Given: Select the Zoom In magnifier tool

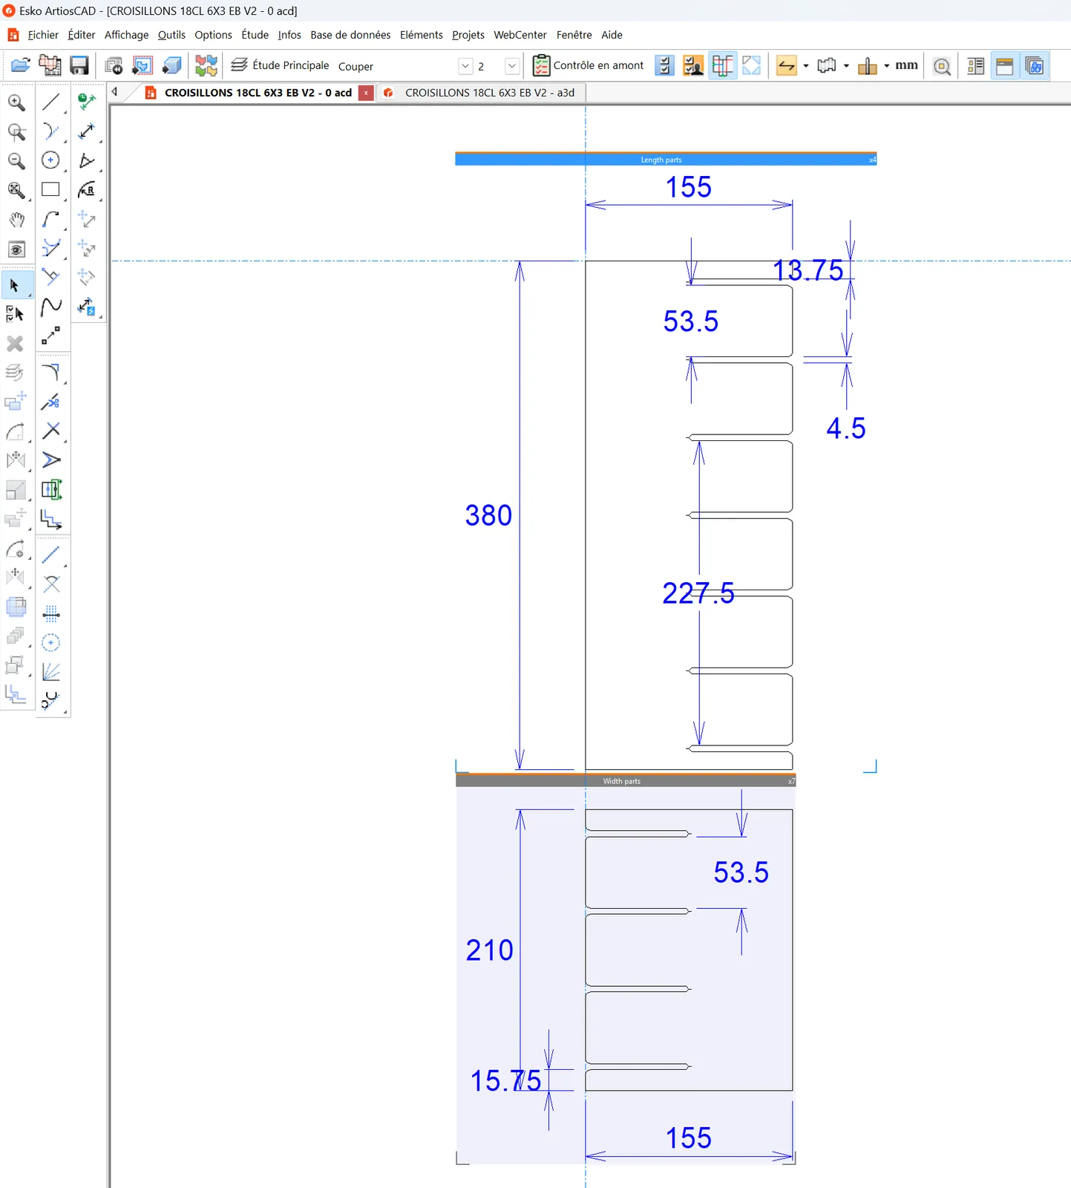Looking at the screenshot, I should 16,102.
